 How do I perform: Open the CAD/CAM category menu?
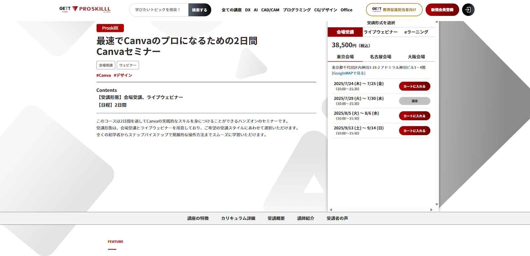270,10
